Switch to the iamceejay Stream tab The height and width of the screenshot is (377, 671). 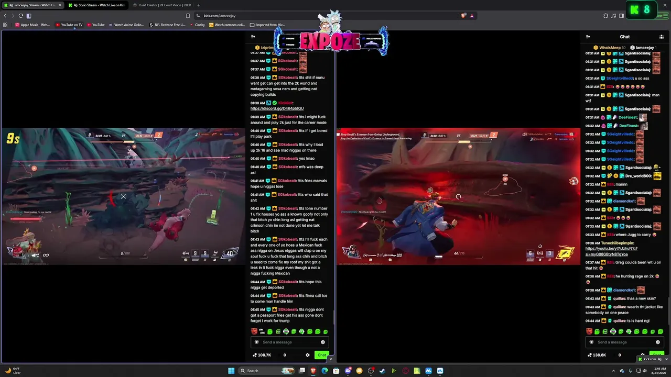click(x=31, y=5)
